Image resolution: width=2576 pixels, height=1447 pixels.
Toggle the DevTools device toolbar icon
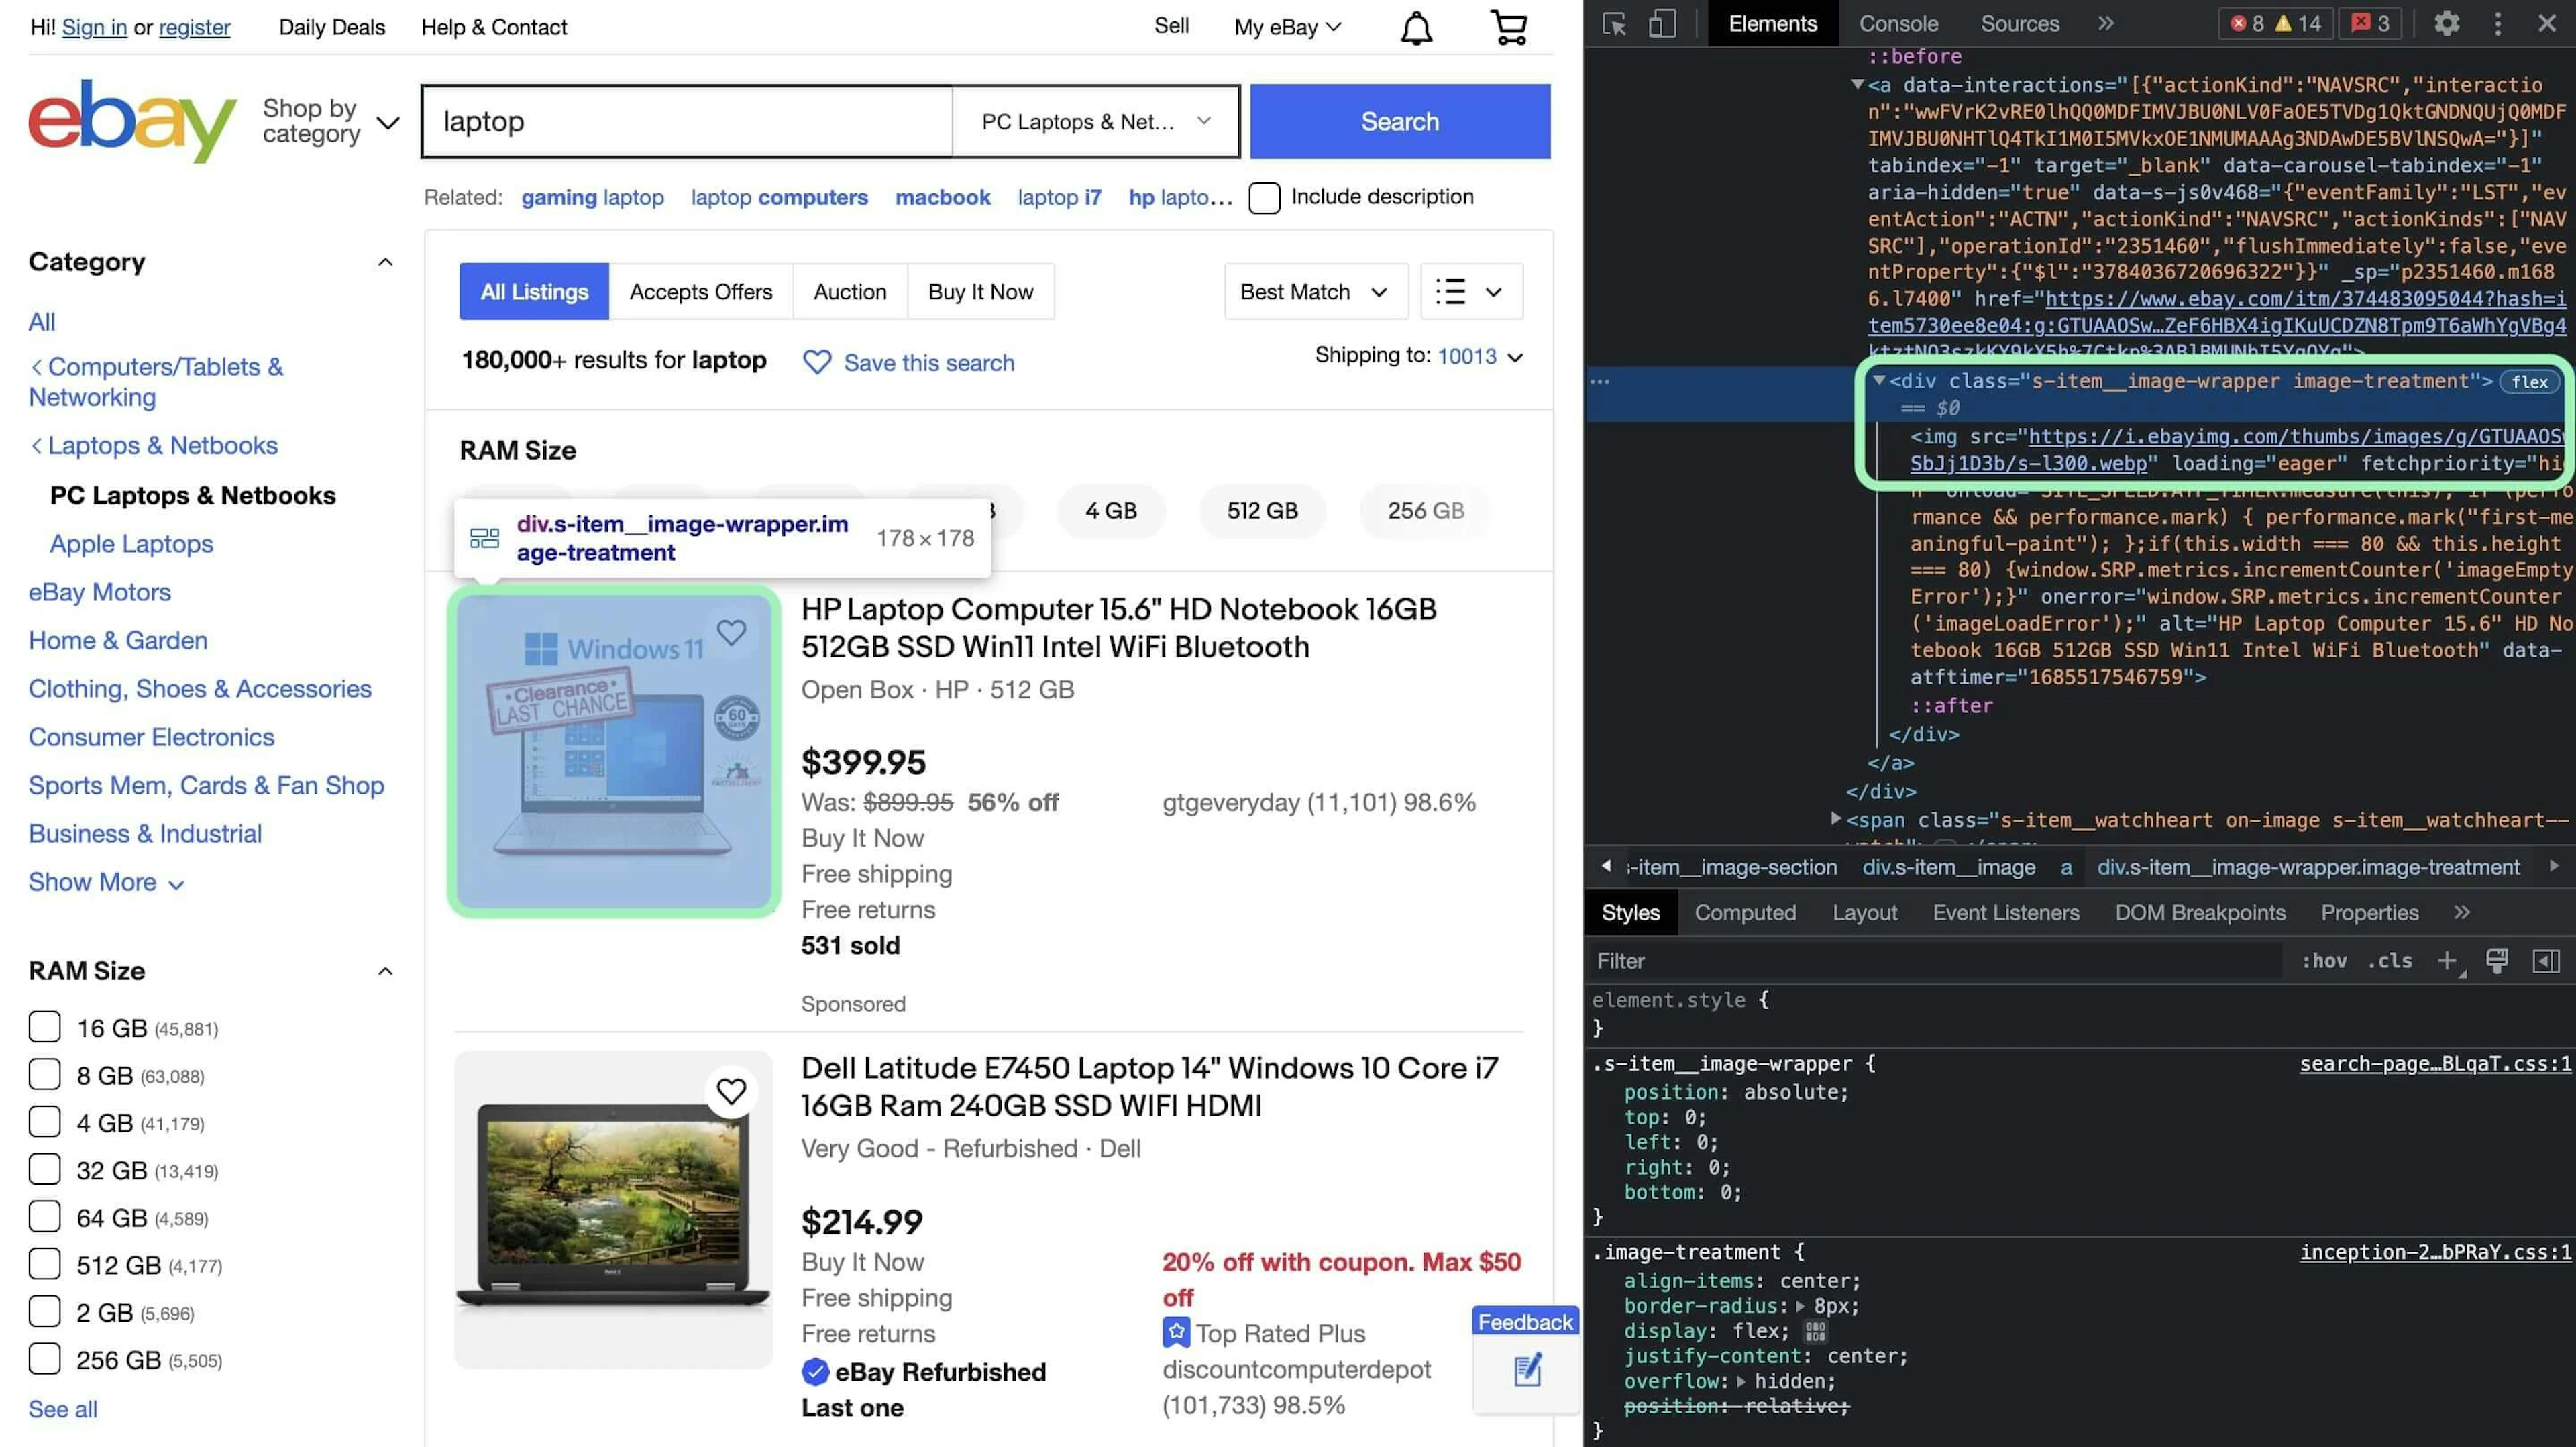[x=1662, y=23]
